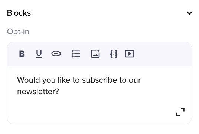Embed a video using the play icon
The image size is (199, 134).
click(x=130, y=54)
